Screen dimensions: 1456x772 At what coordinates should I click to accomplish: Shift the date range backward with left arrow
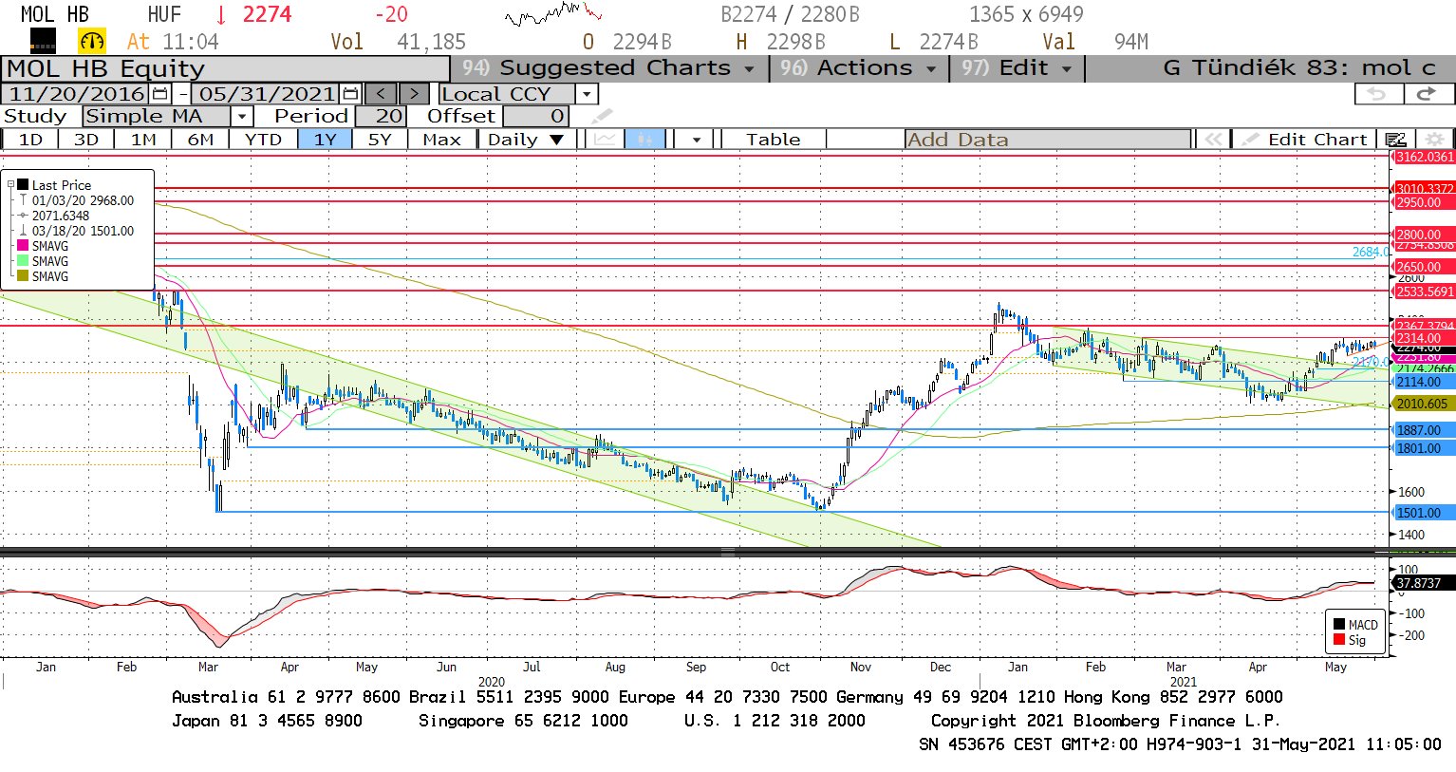382,94
